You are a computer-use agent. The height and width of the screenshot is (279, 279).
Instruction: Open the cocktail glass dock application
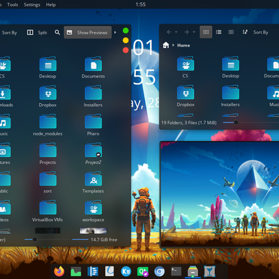click(x=210, y=271)
